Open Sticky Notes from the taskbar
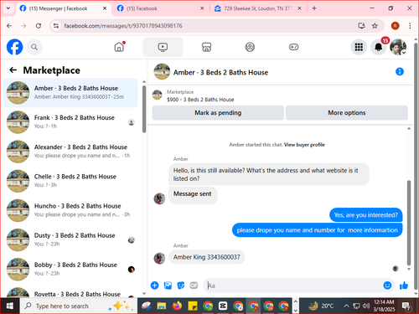 click(193, 306)
